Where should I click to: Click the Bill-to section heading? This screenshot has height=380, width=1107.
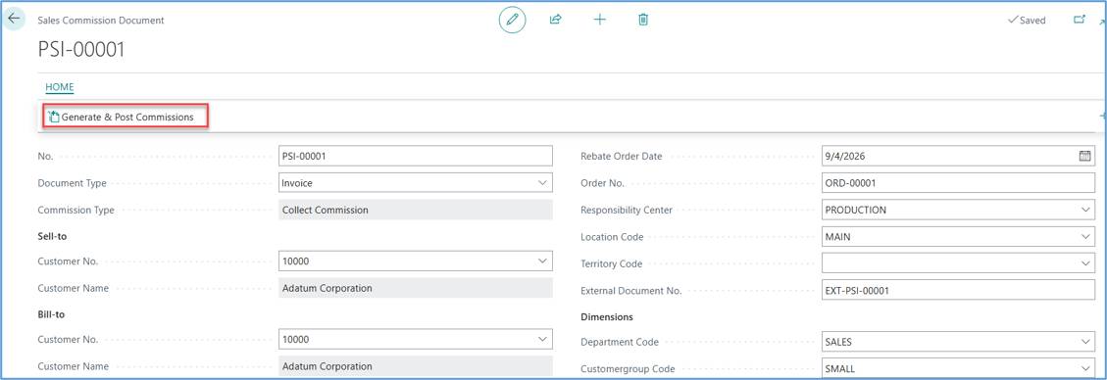pyautogui.click(x=51, y=314)
